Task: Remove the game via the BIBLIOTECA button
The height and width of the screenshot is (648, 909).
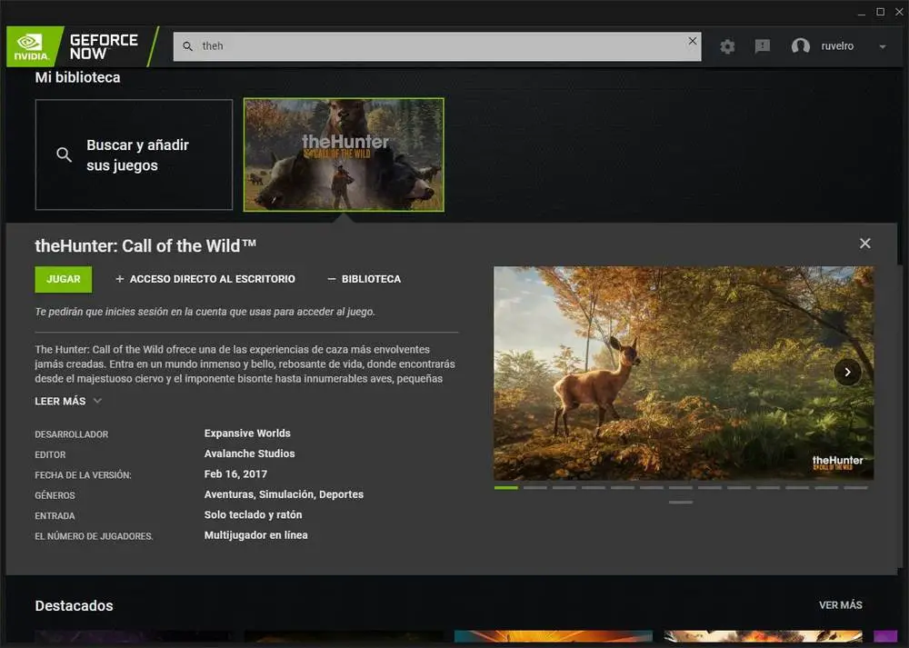Action: point(365,279)
